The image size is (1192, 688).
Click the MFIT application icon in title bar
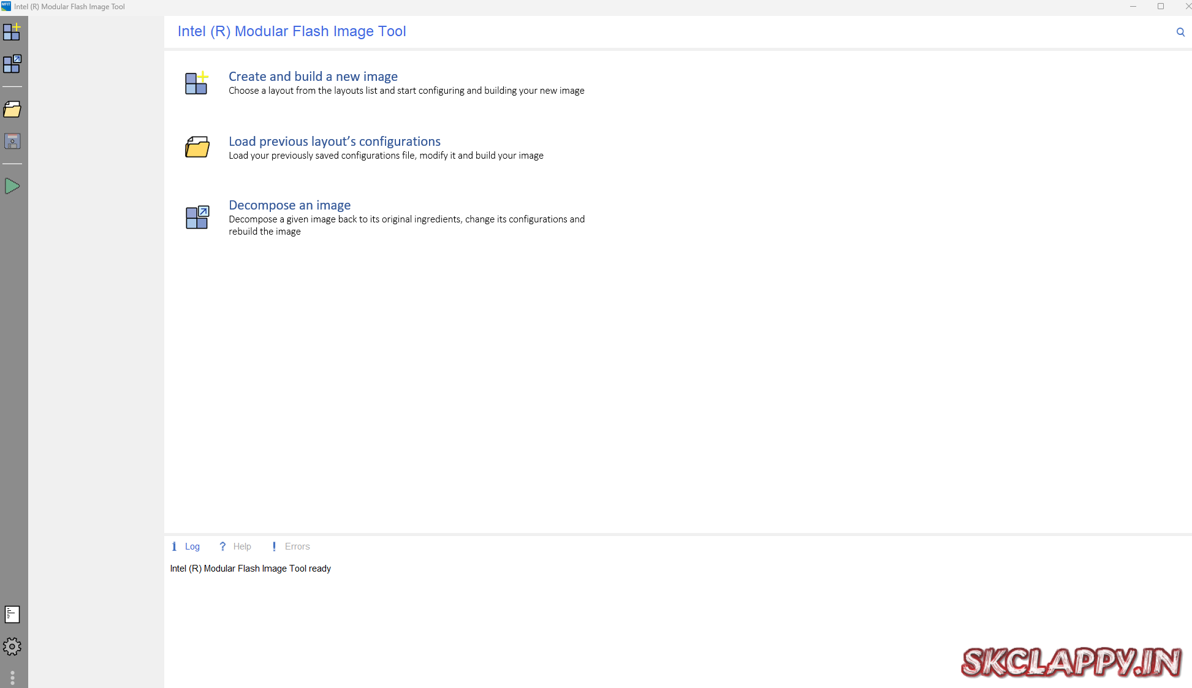6,6
